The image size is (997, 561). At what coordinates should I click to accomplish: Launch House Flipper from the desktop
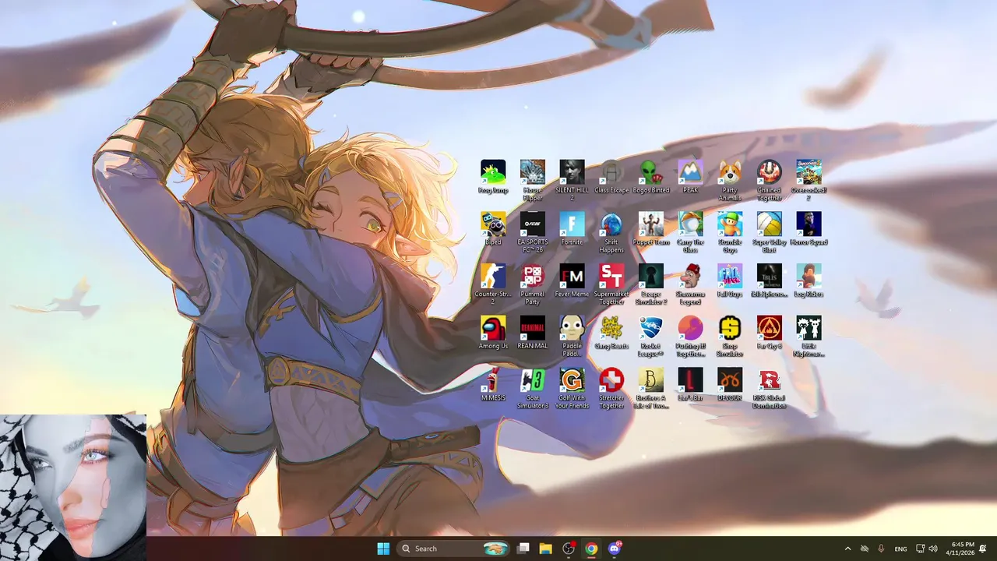[x=533, y=181]
